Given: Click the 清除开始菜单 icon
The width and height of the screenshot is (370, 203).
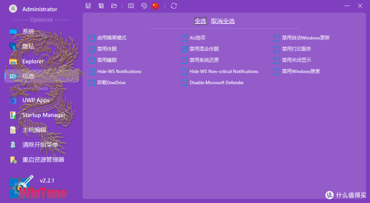Looking at the screenshot, I should pyautogui.click(x=13, y=145).
